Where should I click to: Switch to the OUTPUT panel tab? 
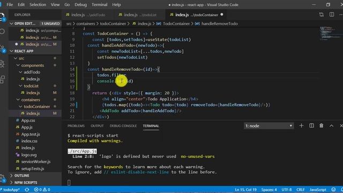pos(97,126)
